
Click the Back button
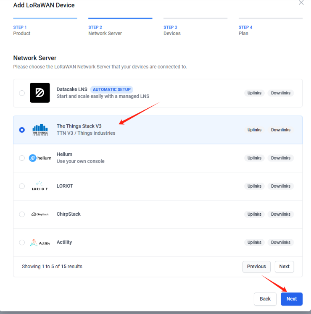pyautogui.click(x=265, y=299)
